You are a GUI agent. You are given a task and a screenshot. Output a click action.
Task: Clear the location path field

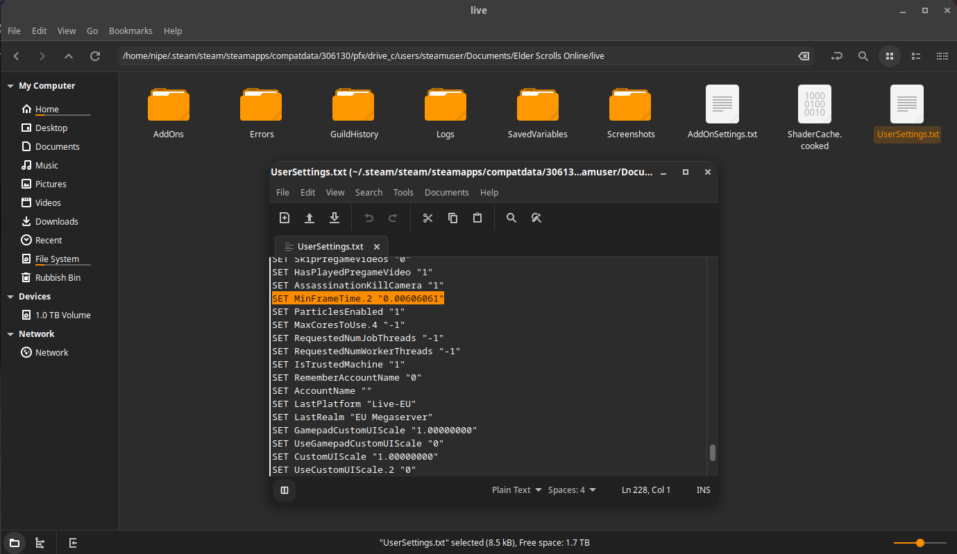click(x=804, y=56)
